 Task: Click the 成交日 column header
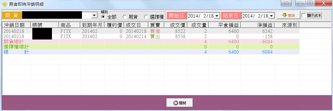(136, 25)
